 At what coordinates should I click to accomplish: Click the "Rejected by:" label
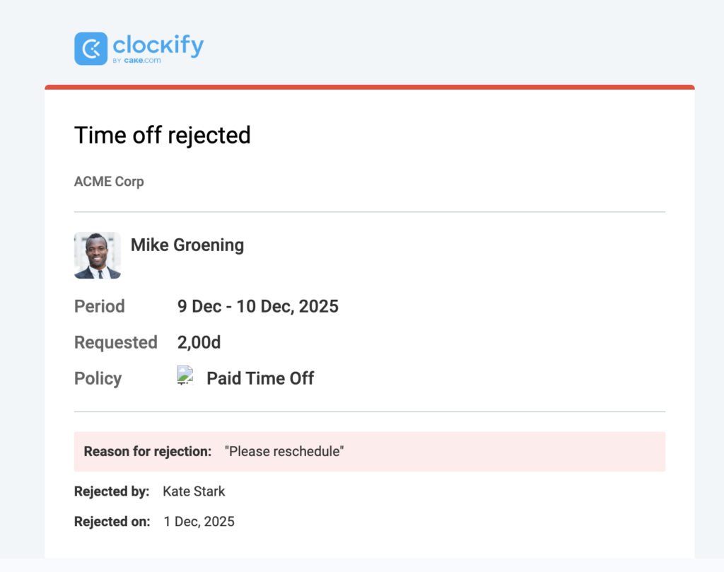pyautogui.click(x=112, y=491)
